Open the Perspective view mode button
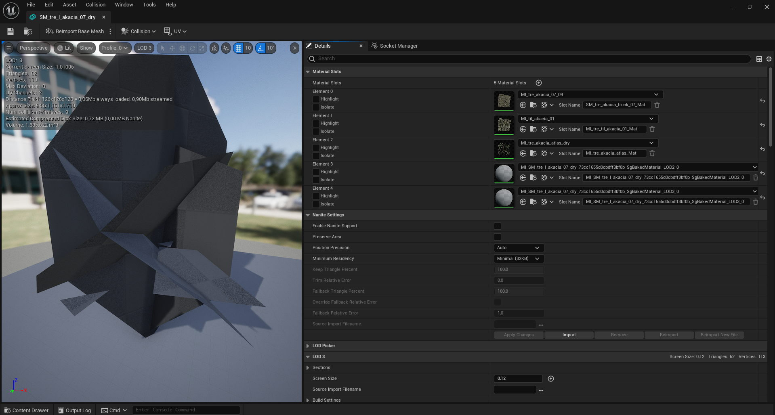This screenshot has height=415, width=775. tap(34, 48)
